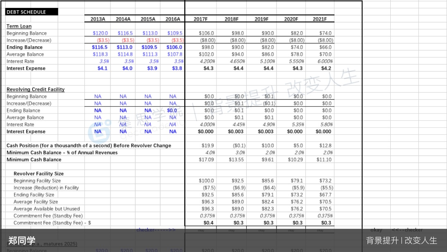Click the 2017F column header
This screenshot has width=447, height=252.
coord(201,19)
